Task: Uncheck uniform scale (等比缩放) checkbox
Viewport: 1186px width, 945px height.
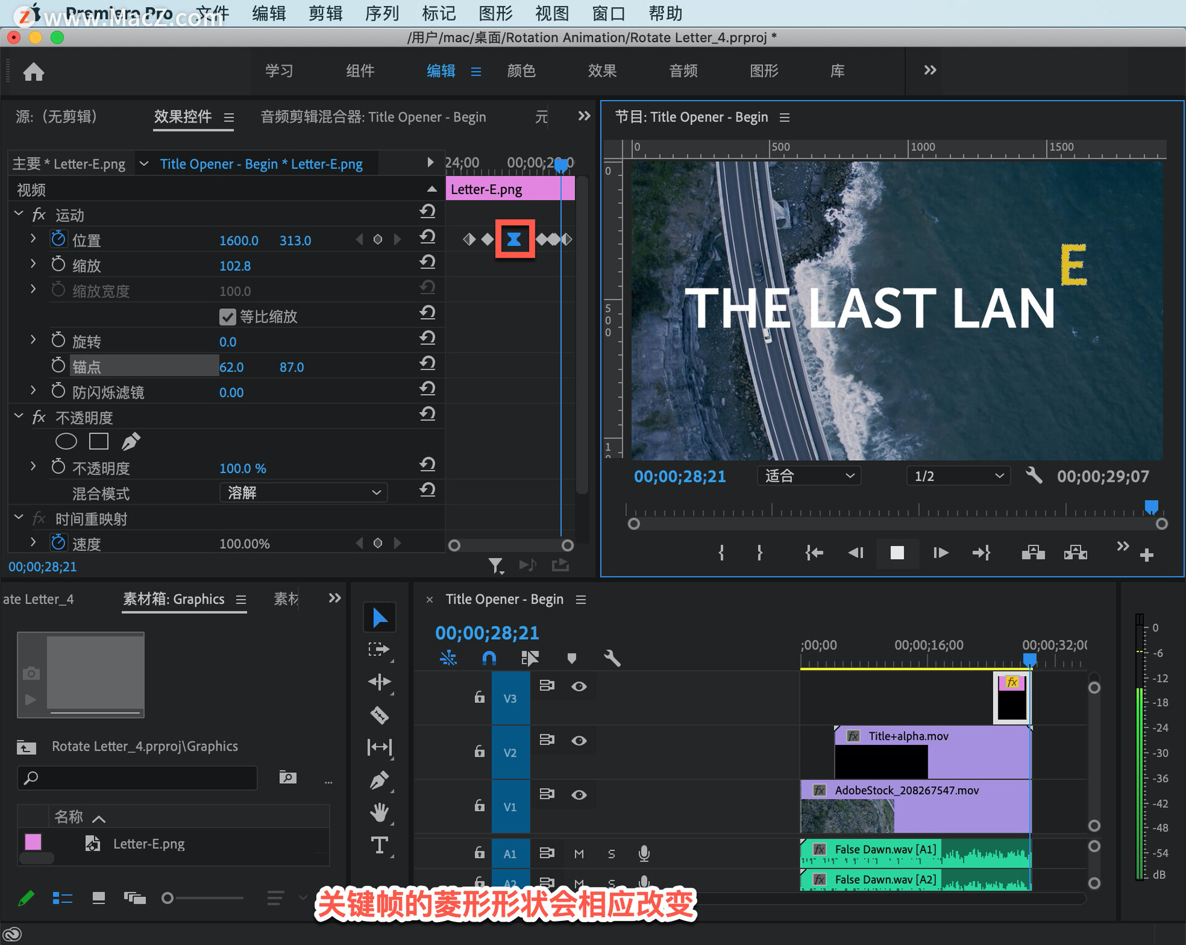Action: (x=227, y=317)
